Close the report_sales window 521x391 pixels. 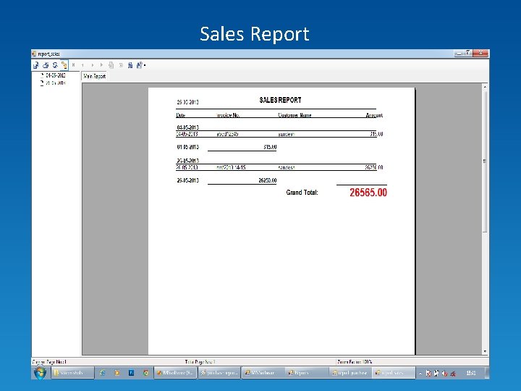click(x=480, y=53)
